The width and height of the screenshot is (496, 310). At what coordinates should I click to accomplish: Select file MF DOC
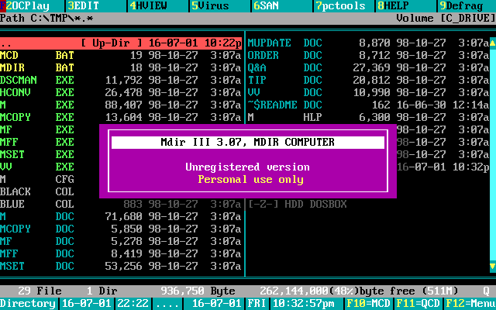point(121,241)
